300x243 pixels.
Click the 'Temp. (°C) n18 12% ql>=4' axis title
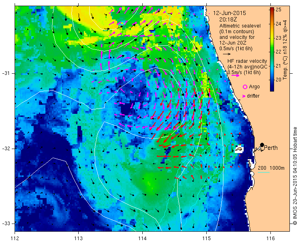(285, 49)
